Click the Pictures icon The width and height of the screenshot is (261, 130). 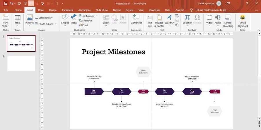point(30,17)
